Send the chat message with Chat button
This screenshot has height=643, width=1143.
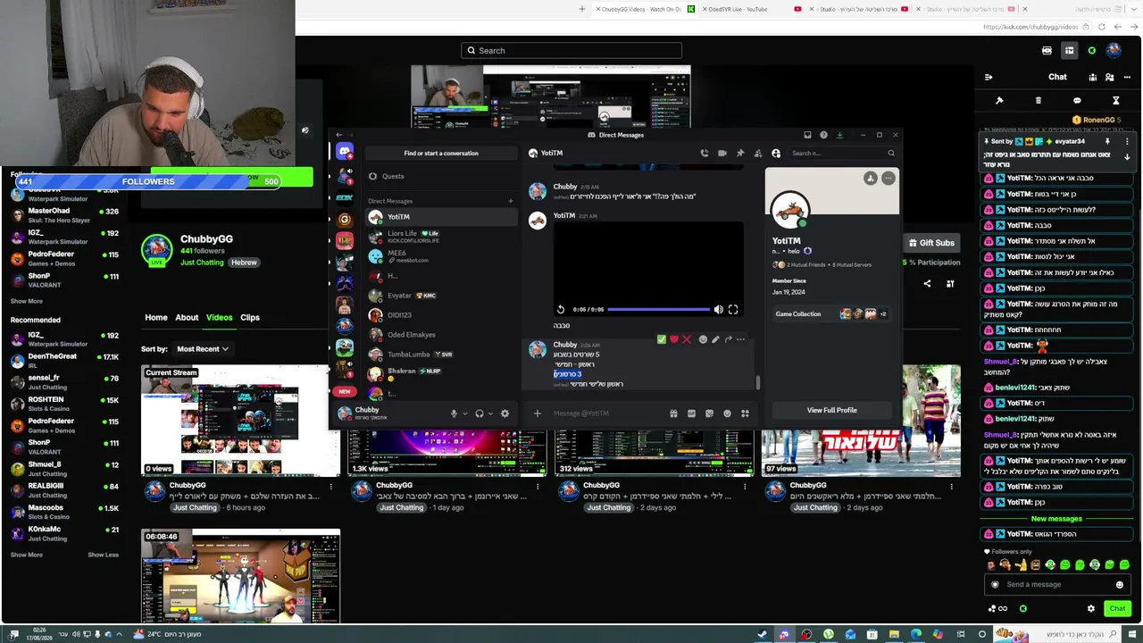coord(1118,609)
